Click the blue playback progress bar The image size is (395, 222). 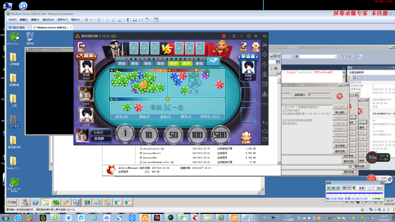pos(355,193)
